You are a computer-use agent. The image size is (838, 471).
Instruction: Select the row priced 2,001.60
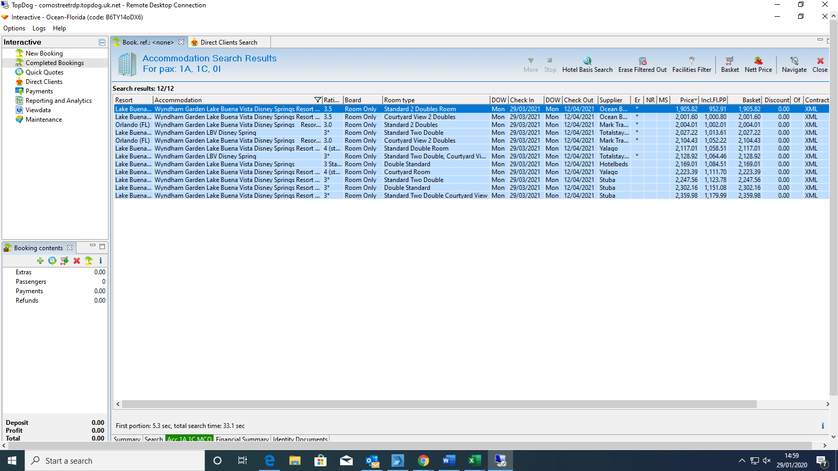[471, 117]
